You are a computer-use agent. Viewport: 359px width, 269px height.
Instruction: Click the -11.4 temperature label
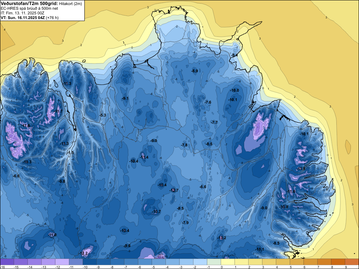pos(144,157)
